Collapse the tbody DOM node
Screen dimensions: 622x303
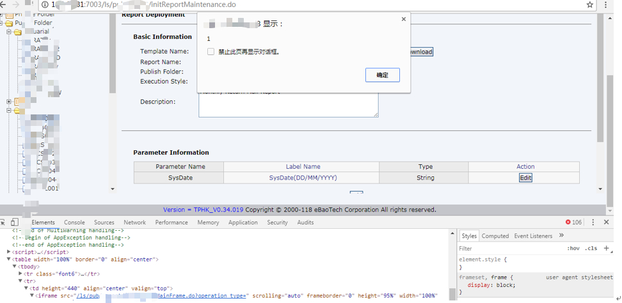tap(15, 267)
